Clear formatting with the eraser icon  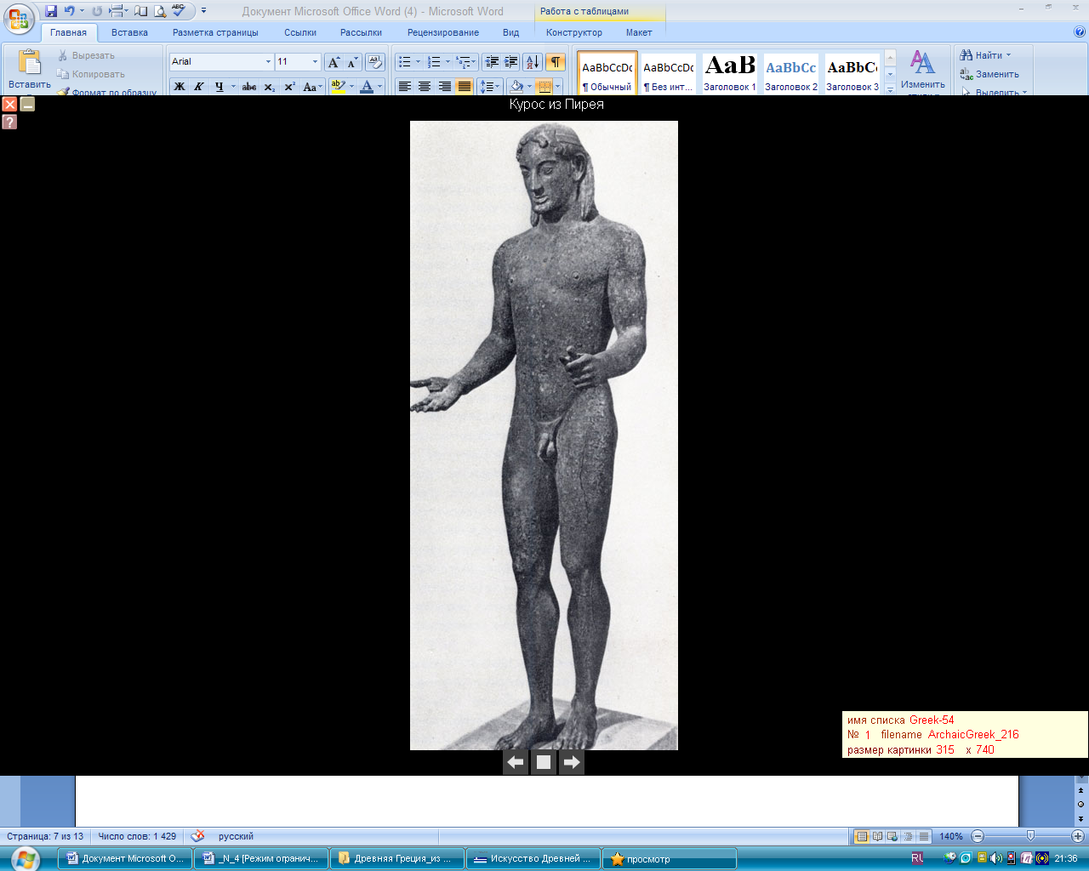[x=375, y=62]
